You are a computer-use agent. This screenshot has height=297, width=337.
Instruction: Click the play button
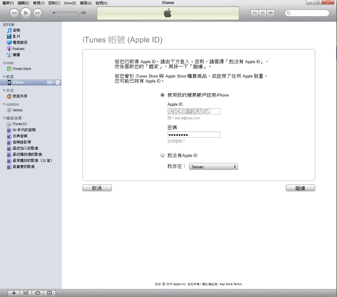point(26,13)
